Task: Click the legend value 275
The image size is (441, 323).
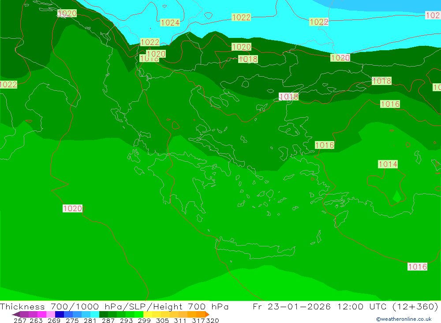Action: pyautogui.click(x=72, y=320)
